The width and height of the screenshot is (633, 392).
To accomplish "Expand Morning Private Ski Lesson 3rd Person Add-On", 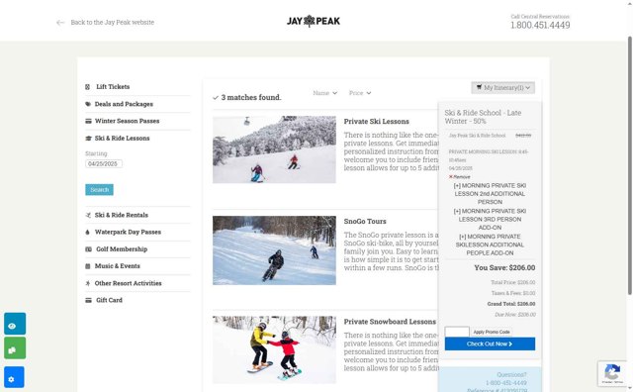I will [x=490, y=220].
